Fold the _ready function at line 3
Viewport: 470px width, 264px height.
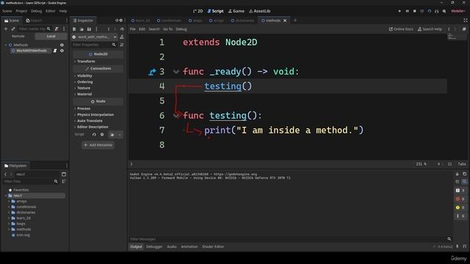click(x=176, y=72)
